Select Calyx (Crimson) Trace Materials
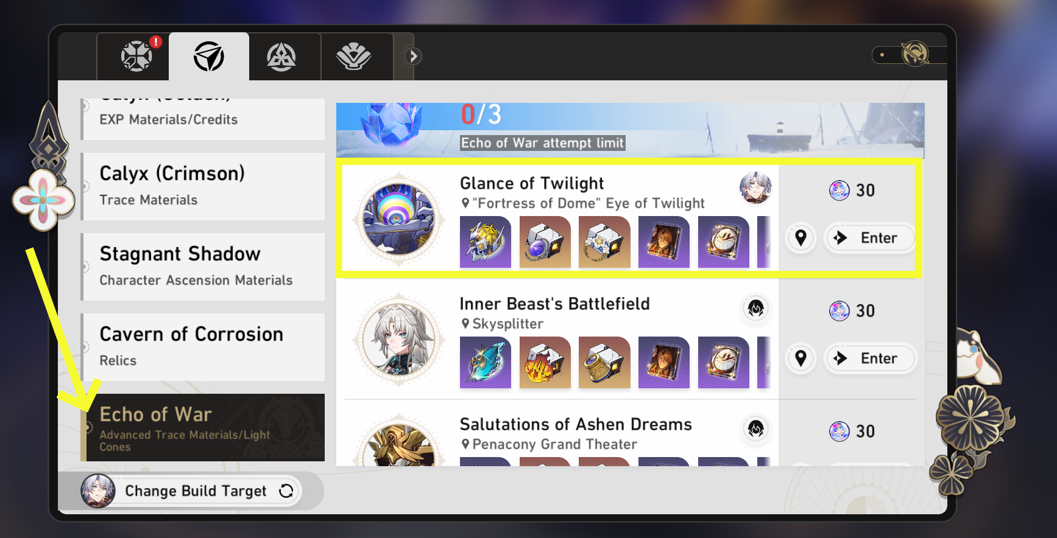Image resolution: width=1057 pixels, height=538 pixels. [x=203, y=186]
